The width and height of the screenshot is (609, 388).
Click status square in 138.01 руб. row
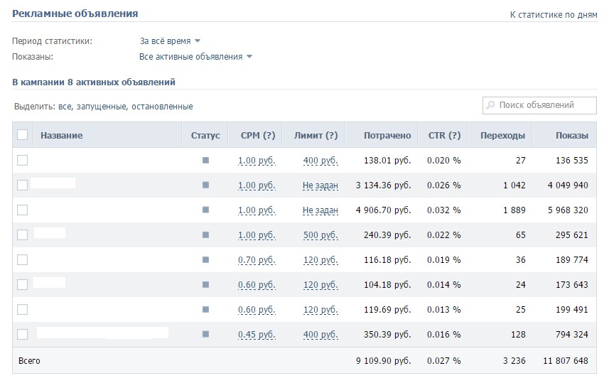pyautogui.click(x=205, y=160)
